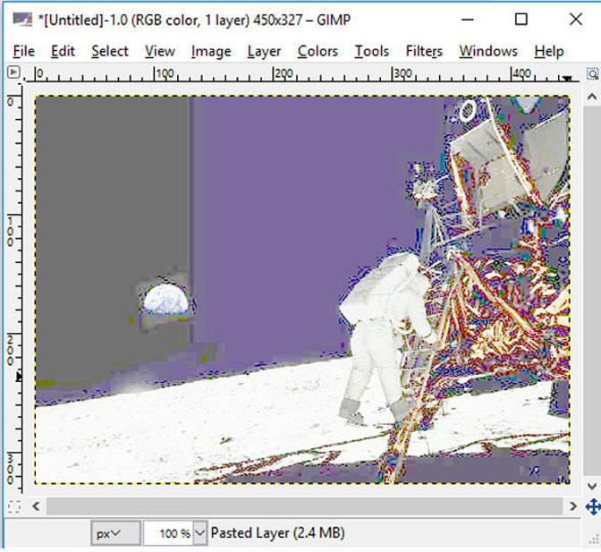Open the px units dropdown

tap(115, 533)
